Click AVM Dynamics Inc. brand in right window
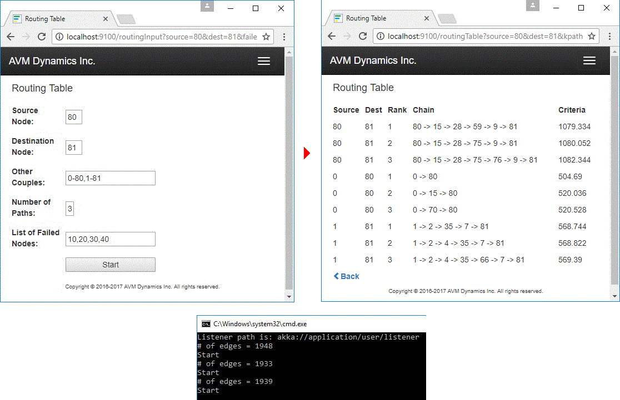This screenshot has height=400, width=620. [x=373, y=60]
